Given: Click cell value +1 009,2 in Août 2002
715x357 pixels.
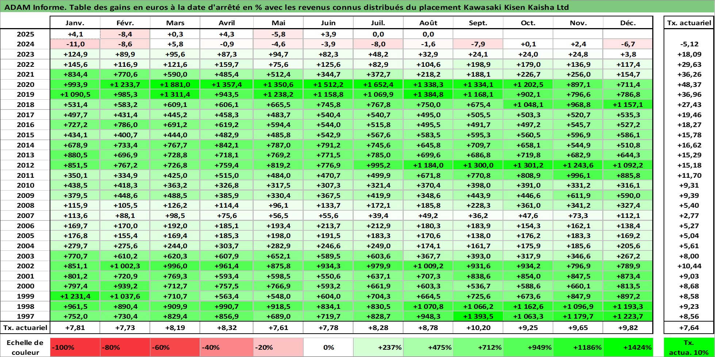Looking at the screenshot, I should (x=428, y=266).
